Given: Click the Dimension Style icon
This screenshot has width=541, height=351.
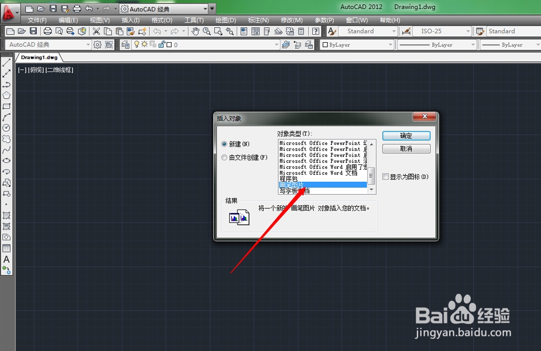Looking at the screenshot, I should click(x=406, y=31).
